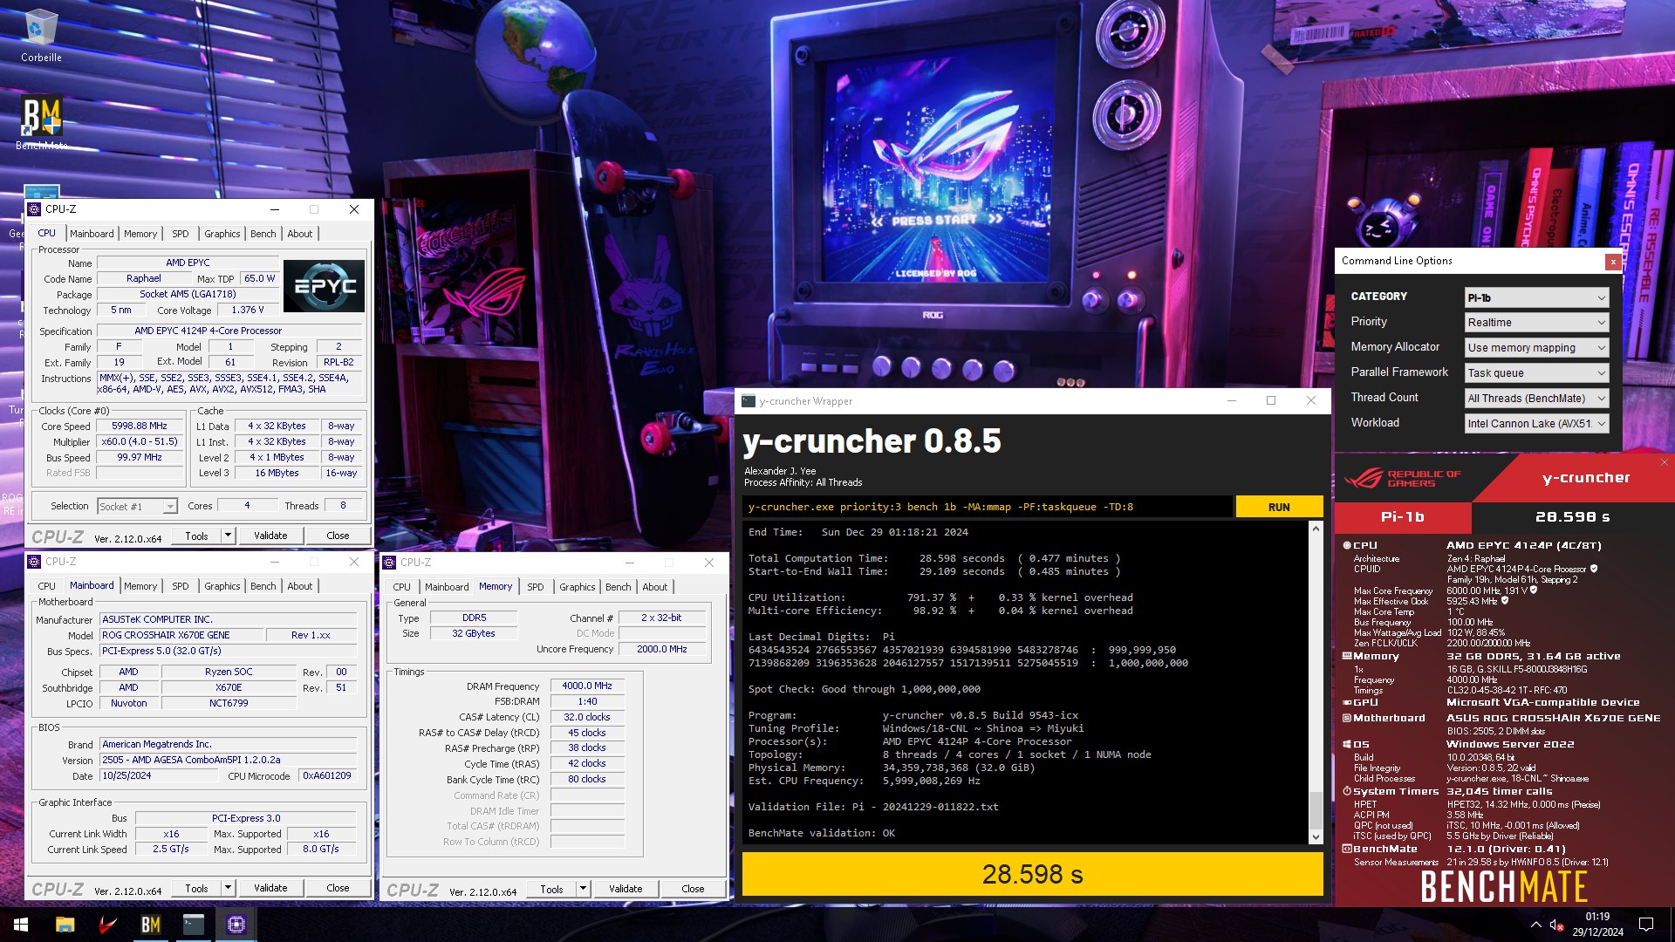Click the Windows OS icon in result panel
The height and width of the screenshot is (942, 1675).
point(1347,744)
